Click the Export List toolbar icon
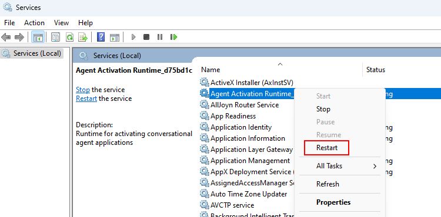This screenshot has height=217, width=441. [83, 37]
